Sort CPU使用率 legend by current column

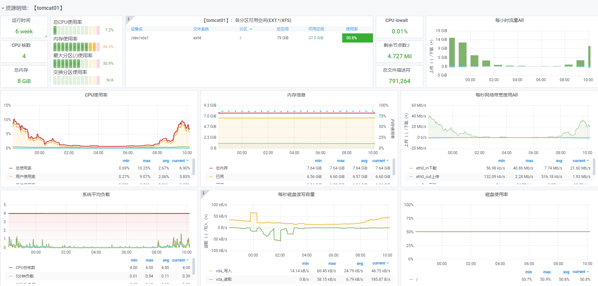(180, 161)
